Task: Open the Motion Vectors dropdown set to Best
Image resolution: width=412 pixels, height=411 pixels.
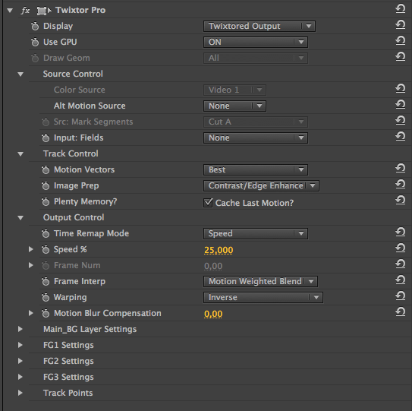Action: pyautogui.click(x=256, y=169)
